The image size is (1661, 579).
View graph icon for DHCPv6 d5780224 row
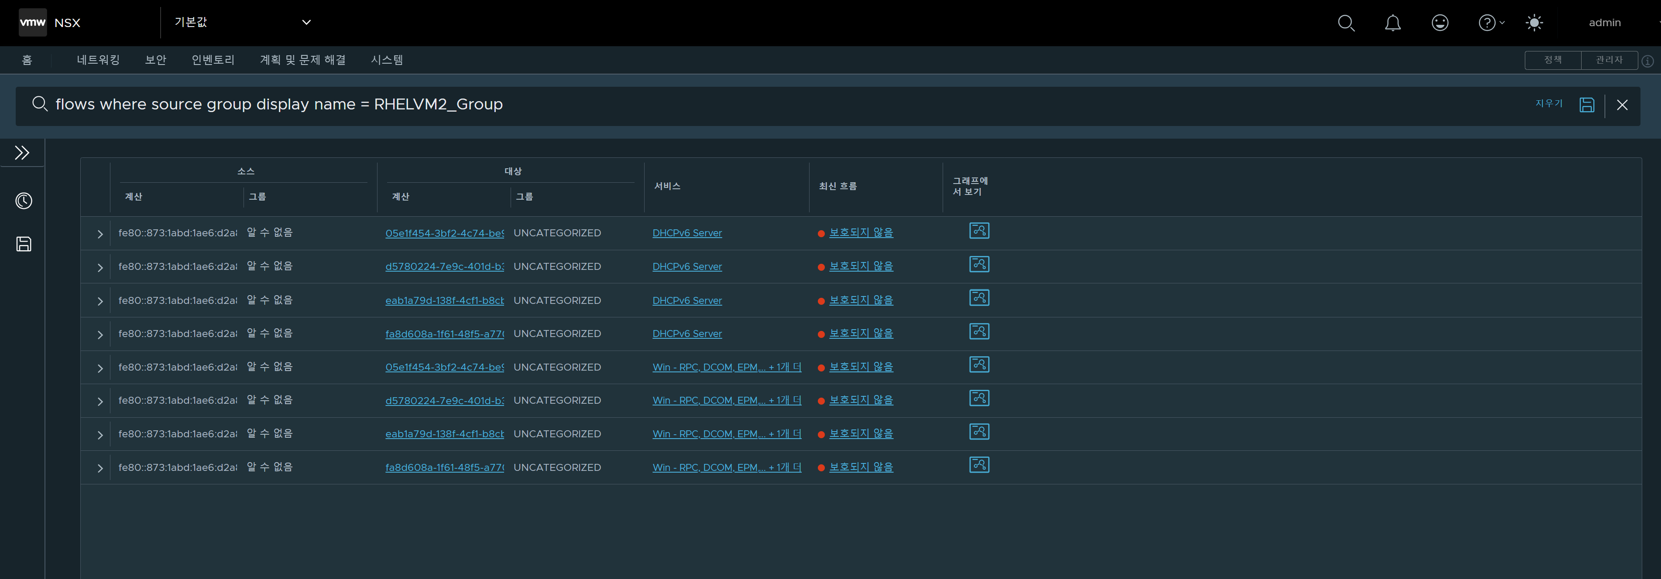coord(979,264)
